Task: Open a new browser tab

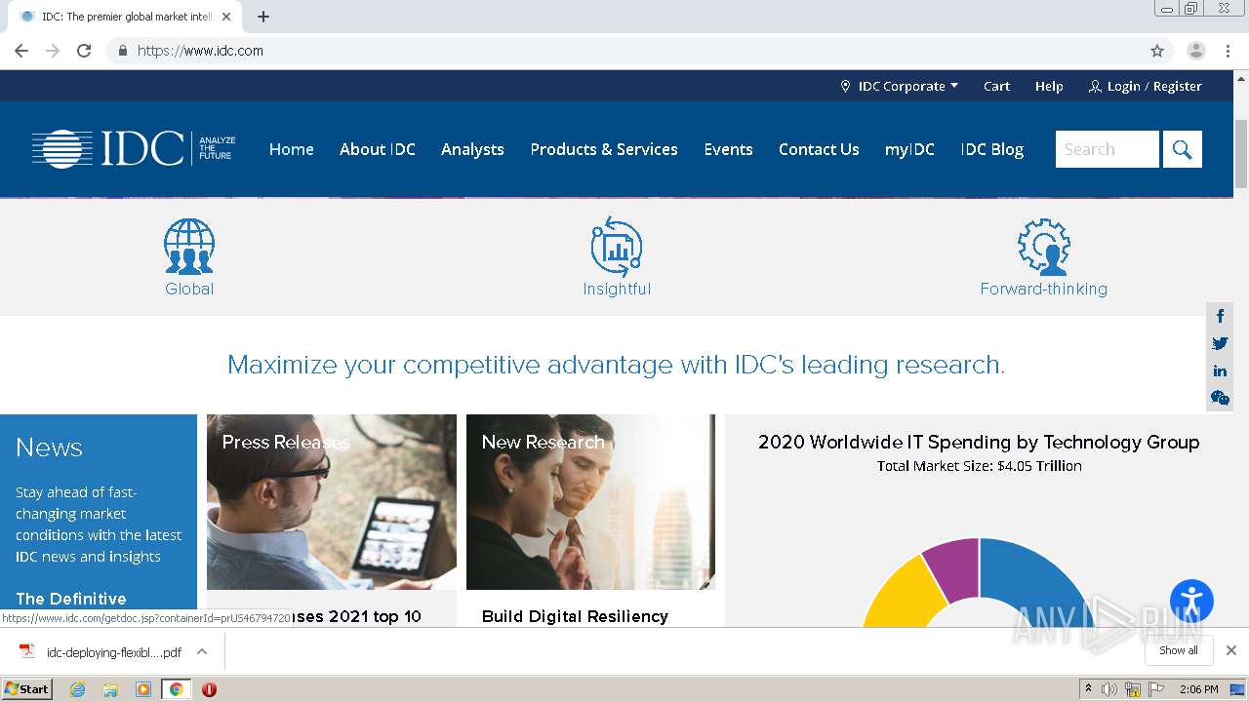Action: [x=263, y=17]
